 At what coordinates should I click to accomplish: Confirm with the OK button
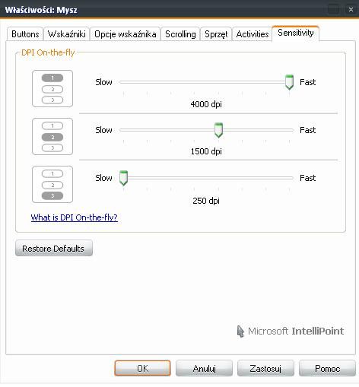coord(142,368)
